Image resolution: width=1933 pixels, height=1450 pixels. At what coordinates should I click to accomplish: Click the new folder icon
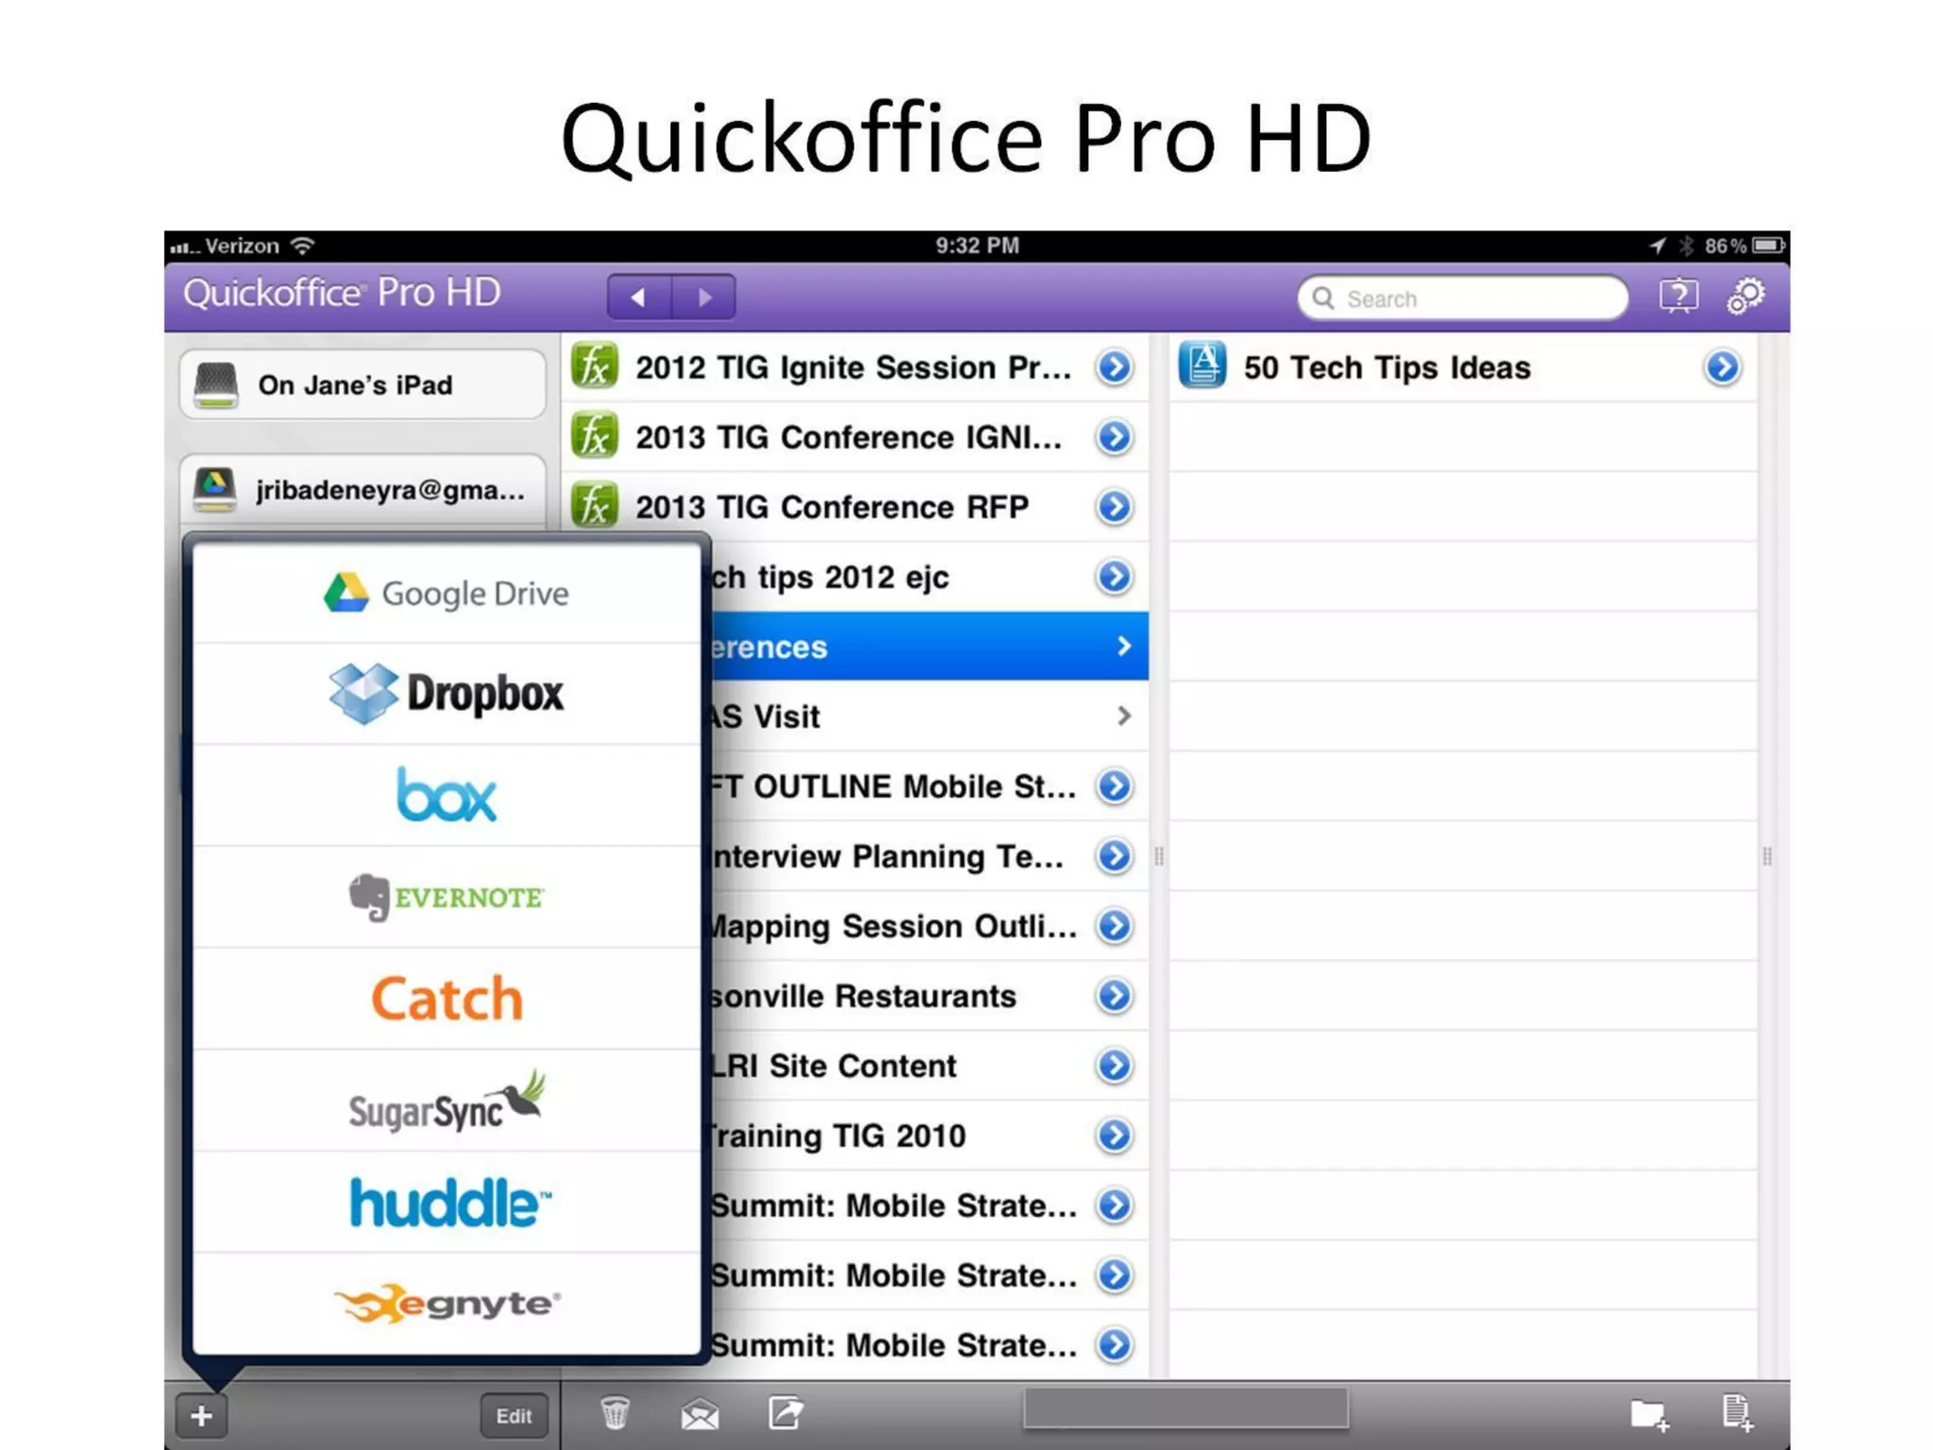tap(1649, 1414)
